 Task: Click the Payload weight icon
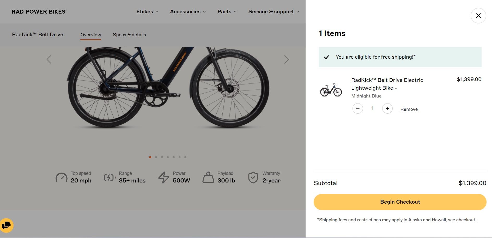click(208, 178)
